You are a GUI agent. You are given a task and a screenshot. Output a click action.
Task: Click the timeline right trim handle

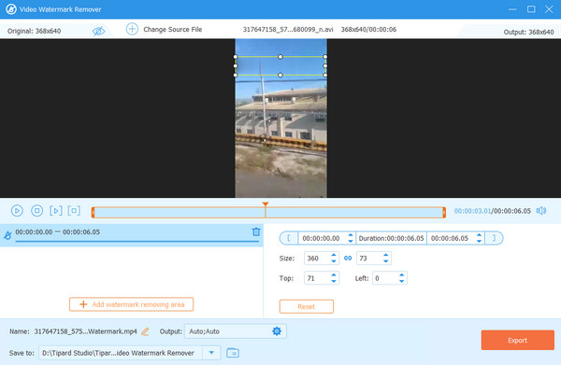coord(444,213)
